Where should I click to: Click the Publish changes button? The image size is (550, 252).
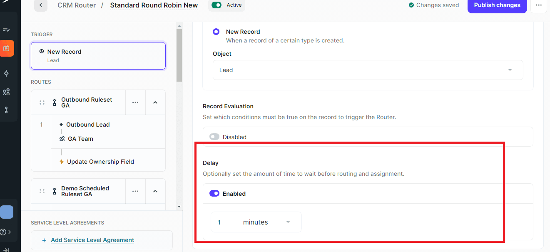click(x=497, y=5)
